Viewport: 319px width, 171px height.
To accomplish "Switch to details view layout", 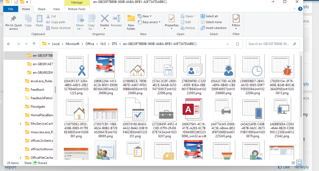I will (x=293, y=163).
